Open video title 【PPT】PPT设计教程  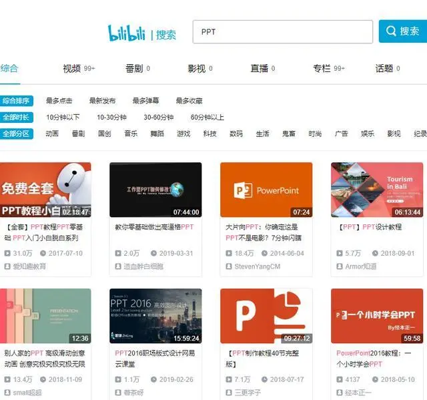pos(370,227)
